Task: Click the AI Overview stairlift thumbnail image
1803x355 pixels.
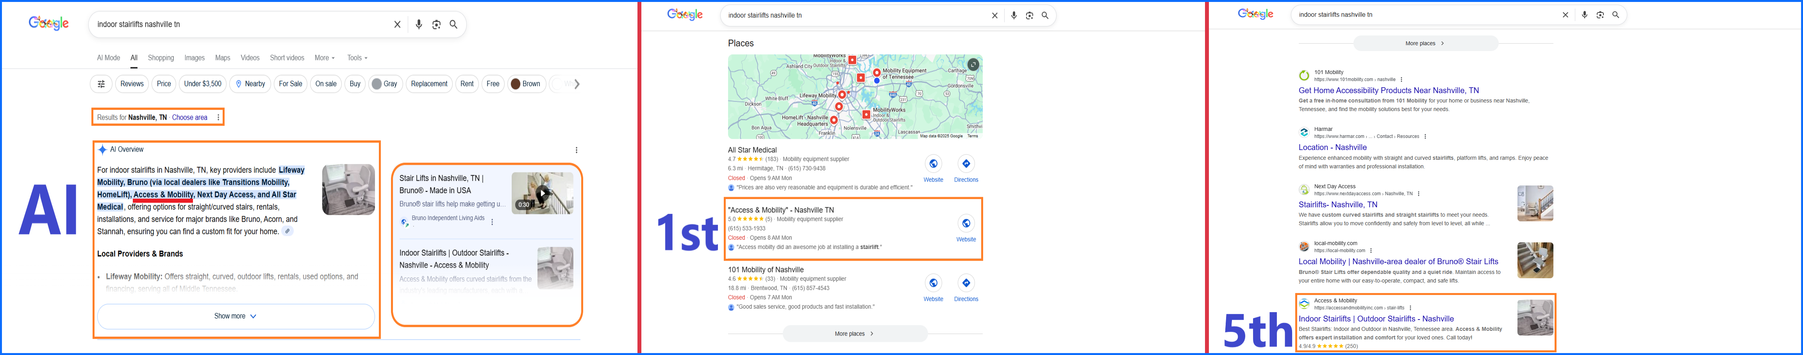Action: (348, 189)
